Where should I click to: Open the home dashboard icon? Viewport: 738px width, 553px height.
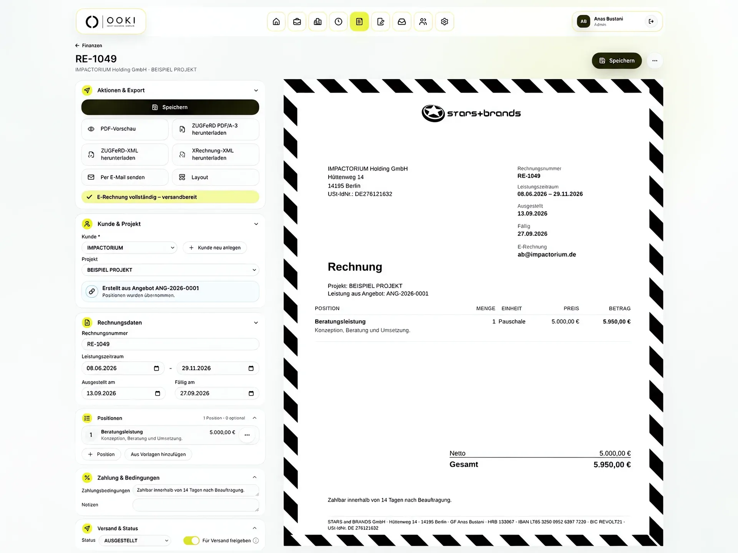tap(276, 22)
